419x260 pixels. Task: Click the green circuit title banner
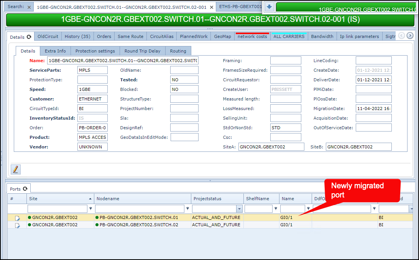(x=210, y=20)
